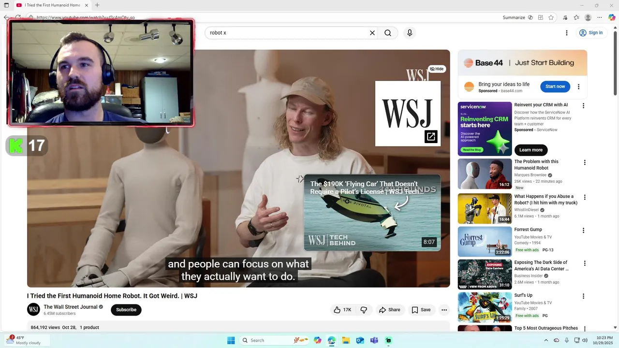Like the video with thumbs up

342,310
